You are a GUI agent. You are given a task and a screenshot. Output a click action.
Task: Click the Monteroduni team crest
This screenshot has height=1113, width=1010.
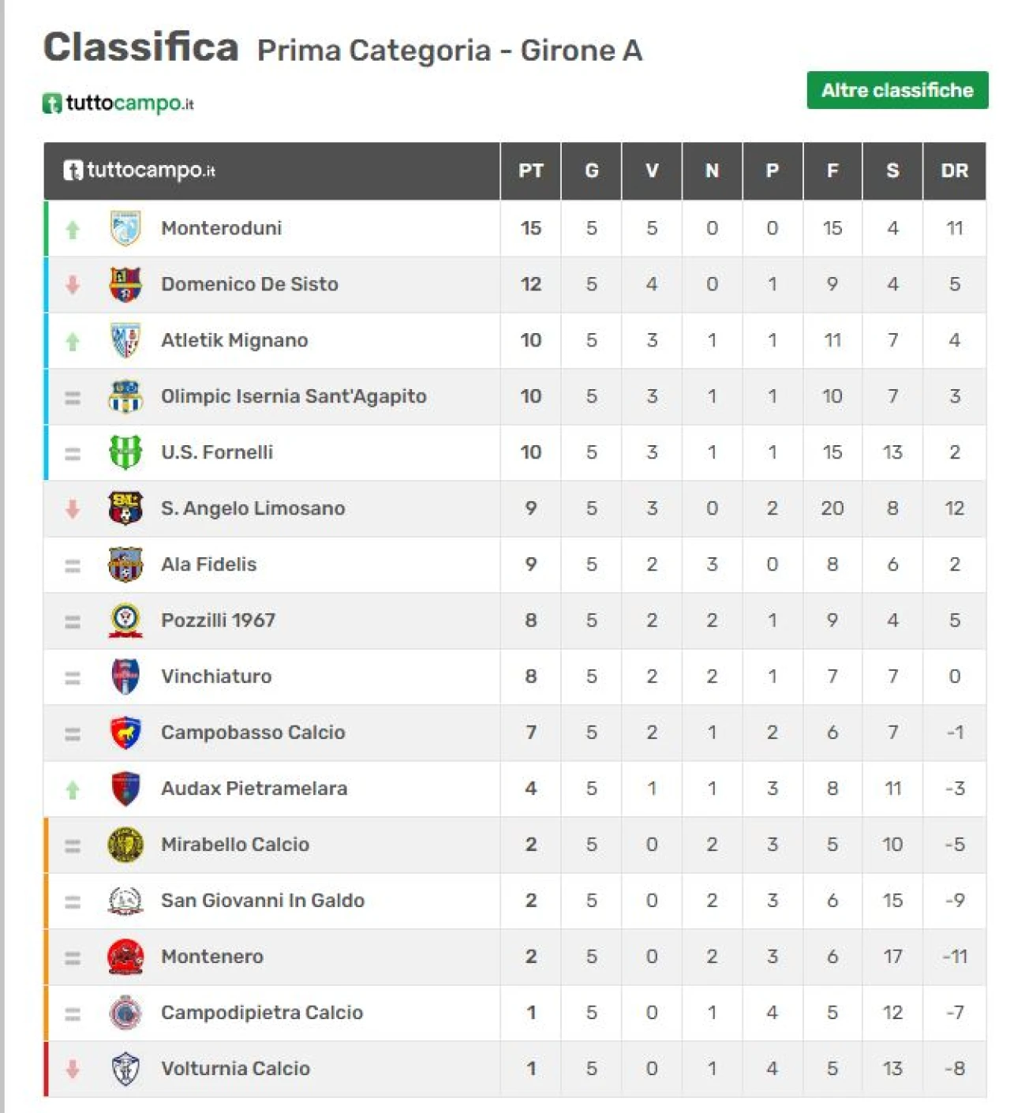(125, 229)
